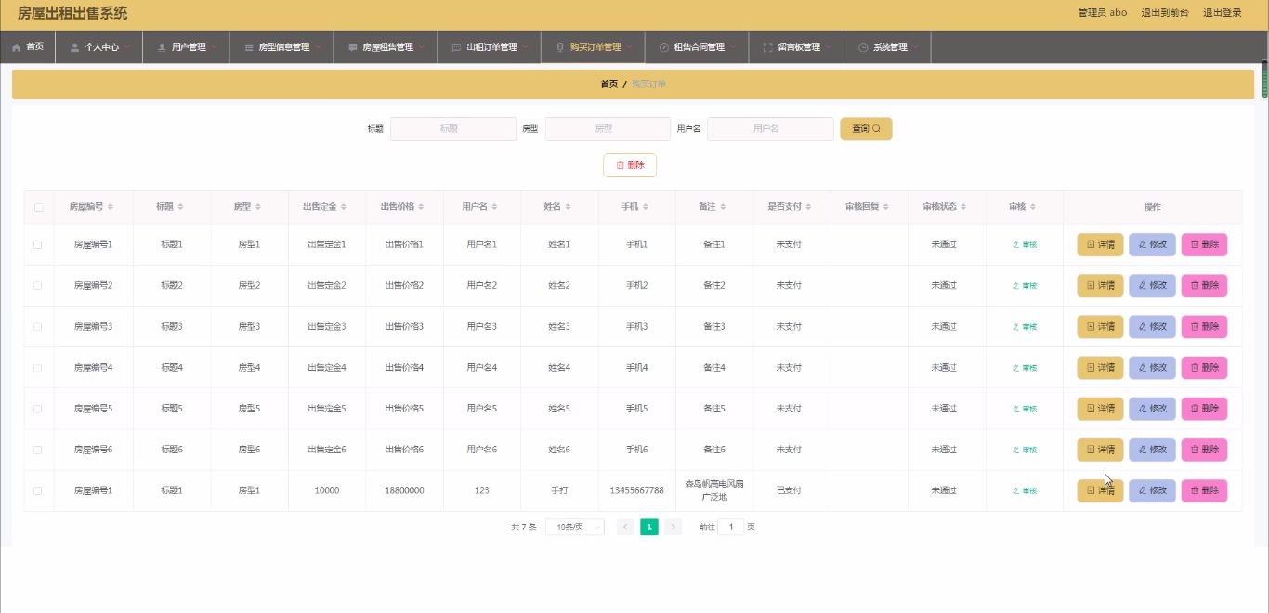
Task: Click the 前往 page number input
Action: 730,527
